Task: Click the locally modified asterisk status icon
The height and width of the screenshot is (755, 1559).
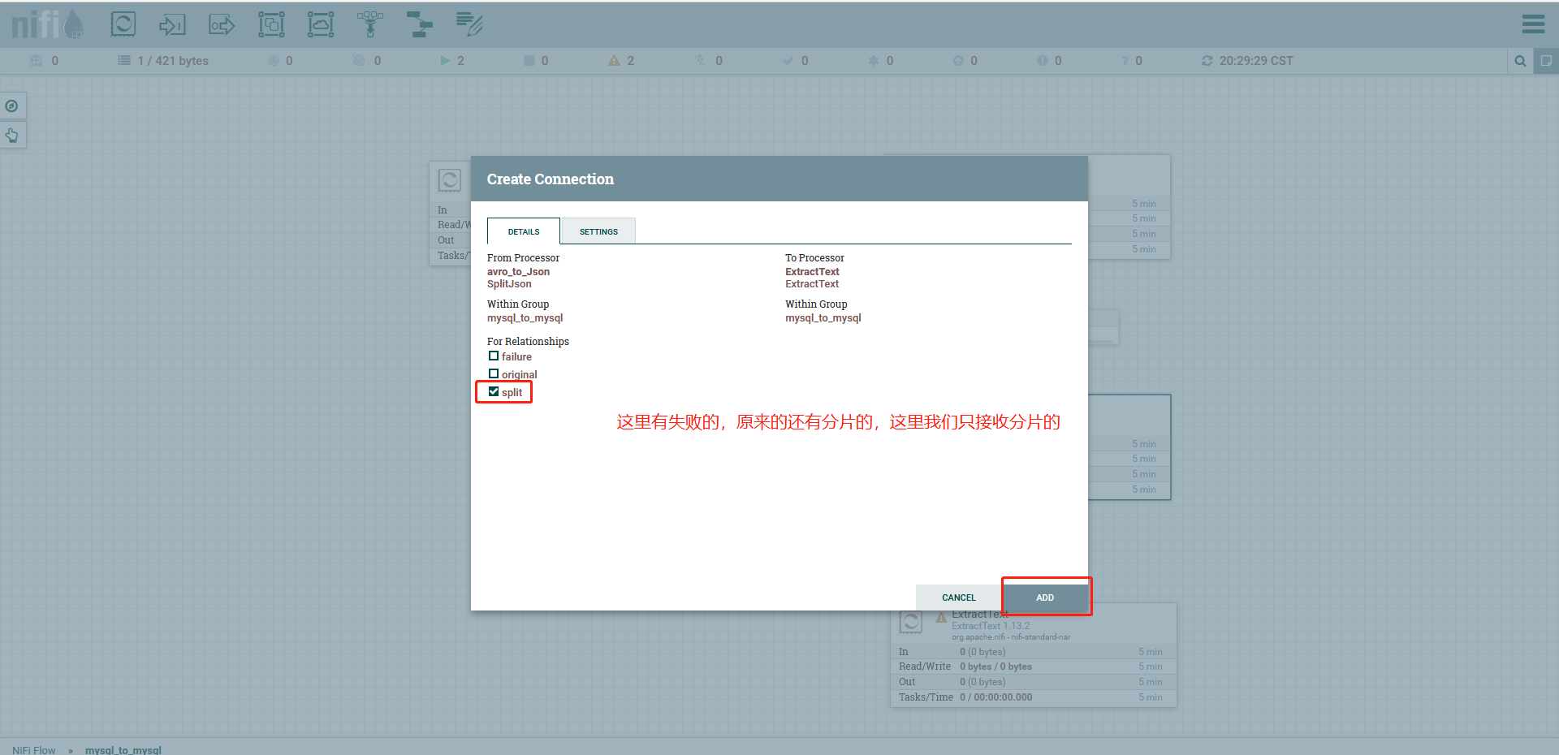Action: click(874, 60)
